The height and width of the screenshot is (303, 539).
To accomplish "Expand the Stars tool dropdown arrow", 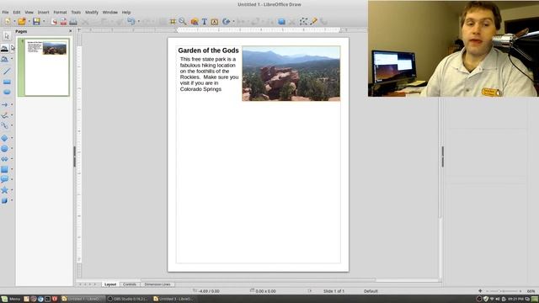I will tap(12, 189).
